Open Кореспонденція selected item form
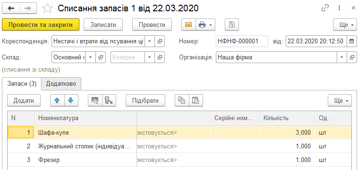The image size is (358, 170). coord(160,41)
